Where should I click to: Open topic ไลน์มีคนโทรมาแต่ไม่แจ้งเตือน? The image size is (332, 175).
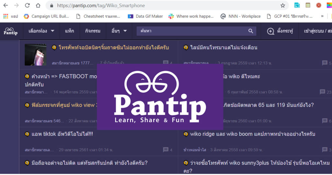point(224,47)
